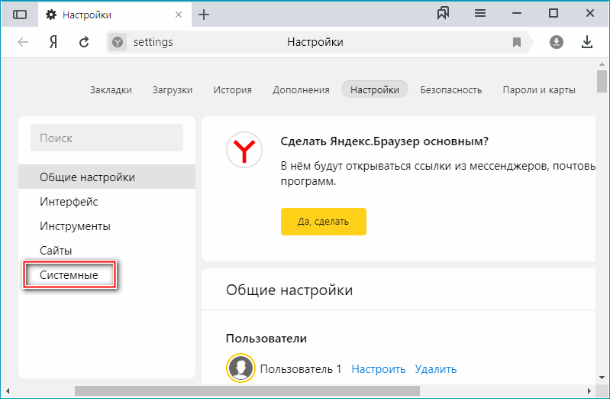The width and height of the screenshot is (610, 399).
Task: Click the vertical scrollbar thumb
Action: click(x=602, y=81)
